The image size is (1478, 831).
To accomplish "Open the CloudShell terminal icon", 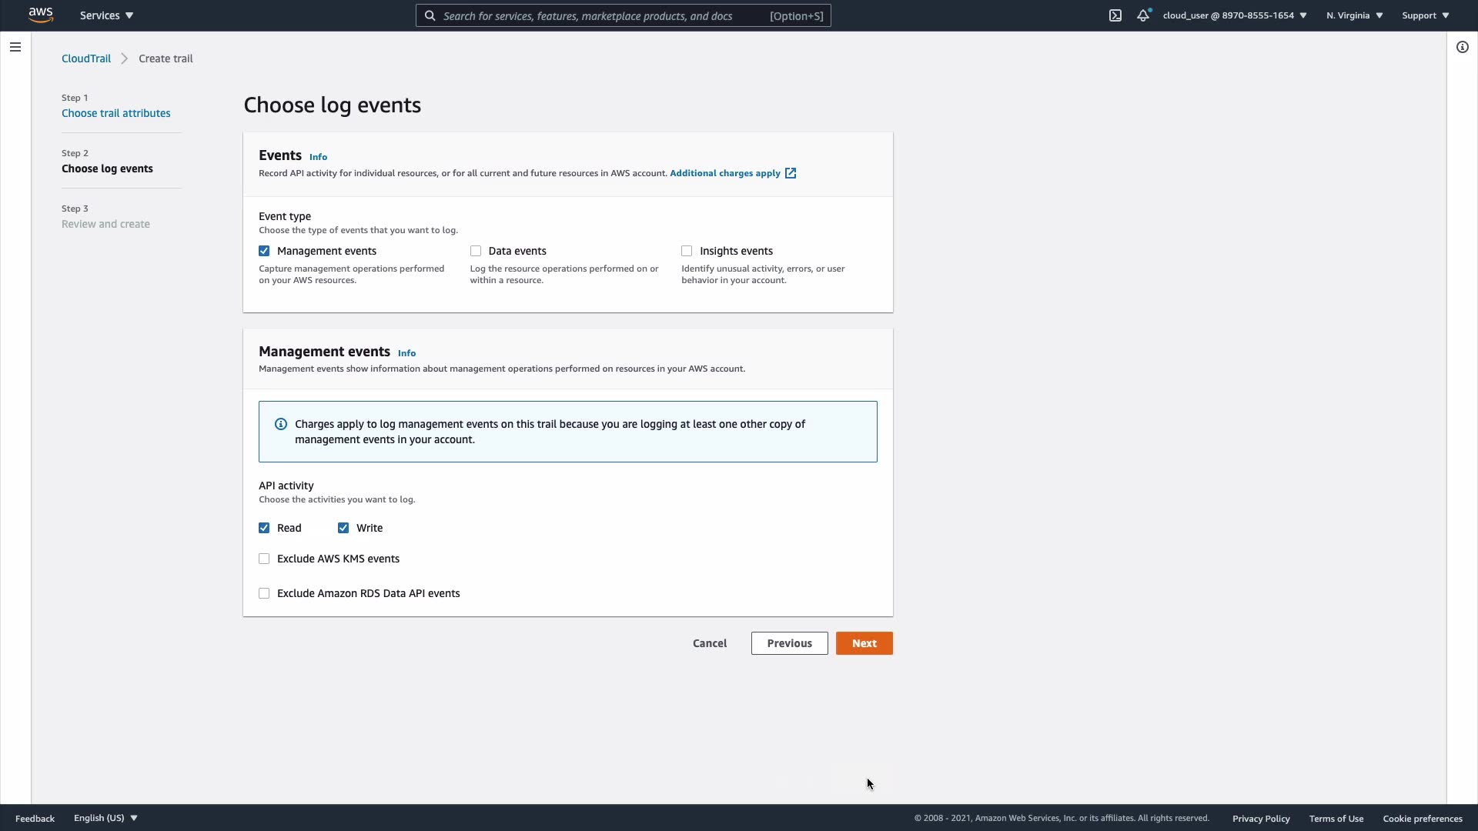I will [1115, 15].
